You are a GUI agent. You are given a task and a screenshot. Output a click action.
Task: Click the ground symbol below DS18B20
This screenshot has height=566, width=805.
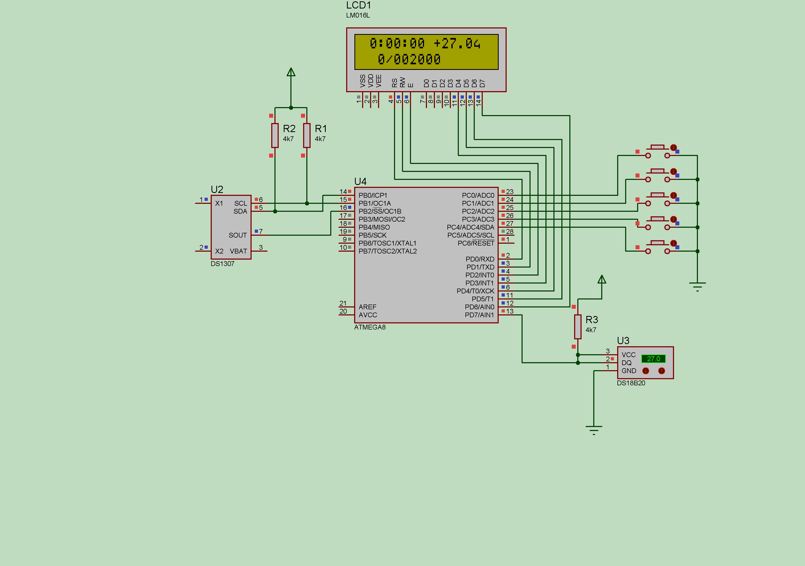[x=594, y=430]
